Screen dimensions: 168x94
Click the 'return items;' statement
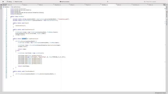click(22, 49)
